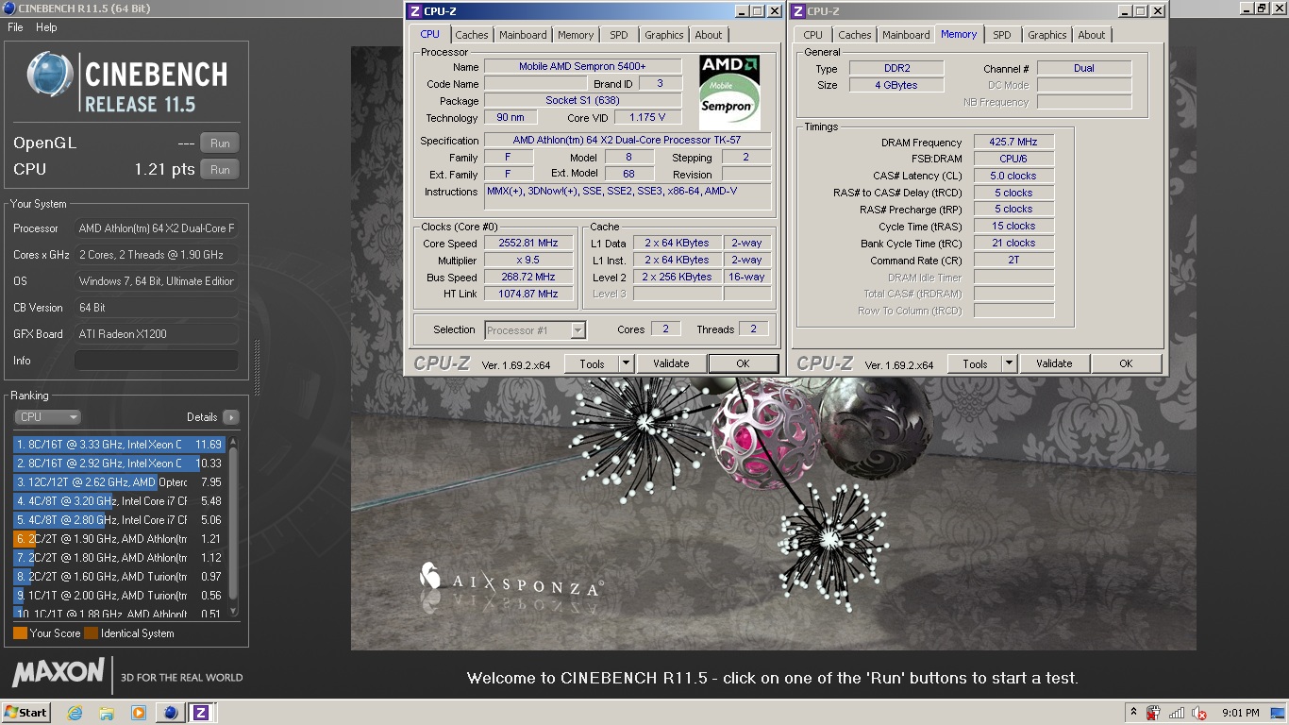
Task: Switch to About tab in right CPU-Z window
Action: 1092,35
